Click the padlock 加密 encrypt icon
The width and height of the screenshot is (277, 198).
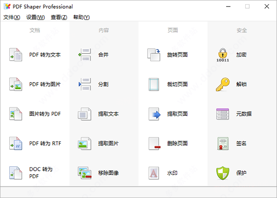pos(223,55)
